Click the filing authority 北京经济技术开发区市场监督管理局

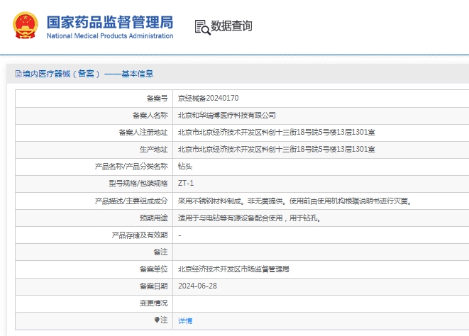tap(233, 269)
